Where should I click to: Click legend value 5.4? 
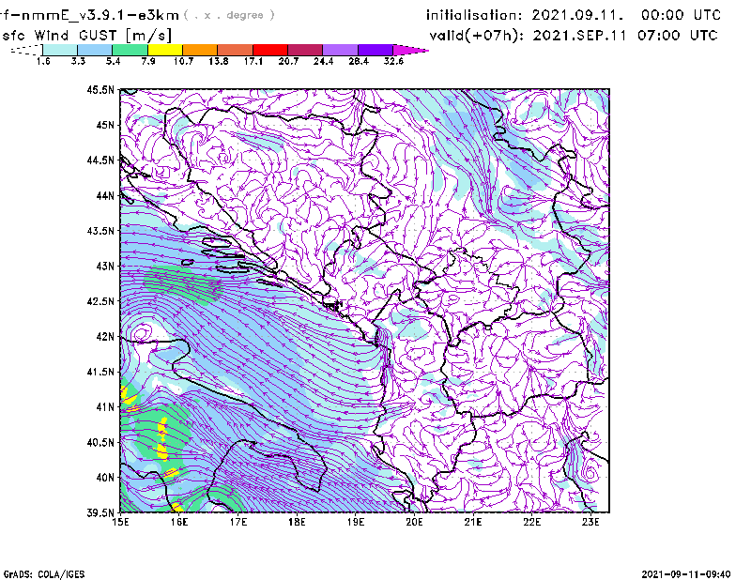[x=113, y=61]
